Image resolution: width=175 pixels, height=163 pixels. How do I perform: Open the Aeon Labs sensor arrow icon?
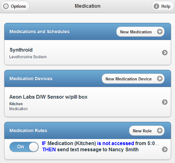pos(165,102)
